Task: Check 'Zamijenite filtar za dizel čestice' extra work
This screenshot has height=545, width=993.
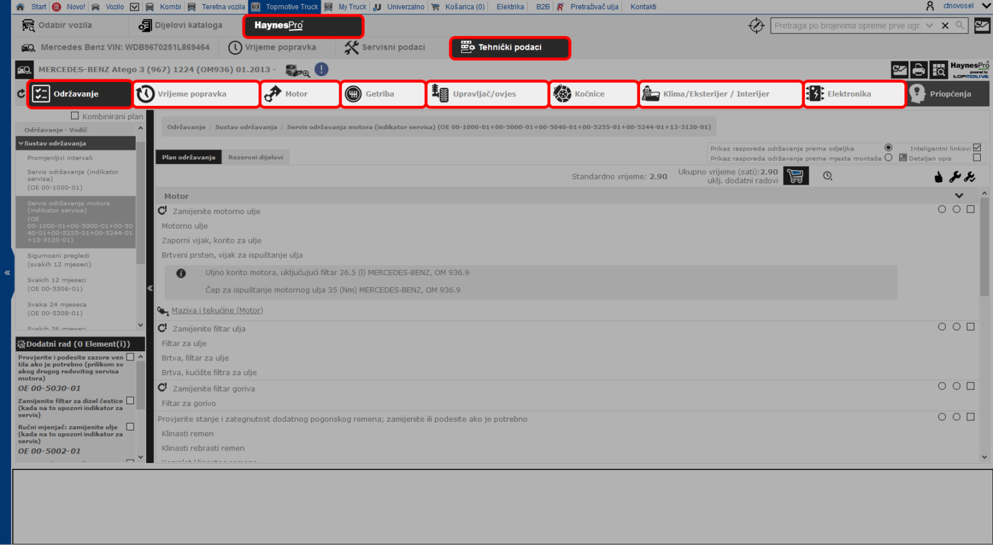Action: [130, 401]
